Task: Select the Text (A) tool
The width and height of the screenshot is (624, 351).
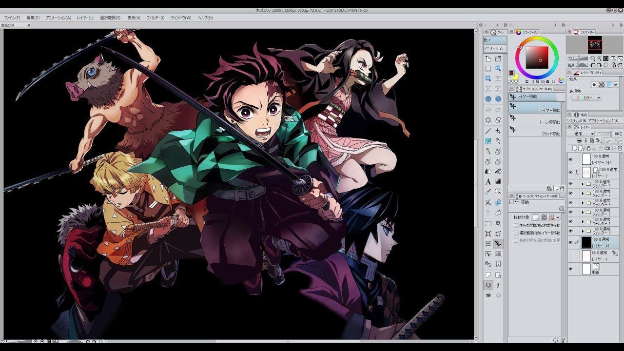Action: click(488, 181)
